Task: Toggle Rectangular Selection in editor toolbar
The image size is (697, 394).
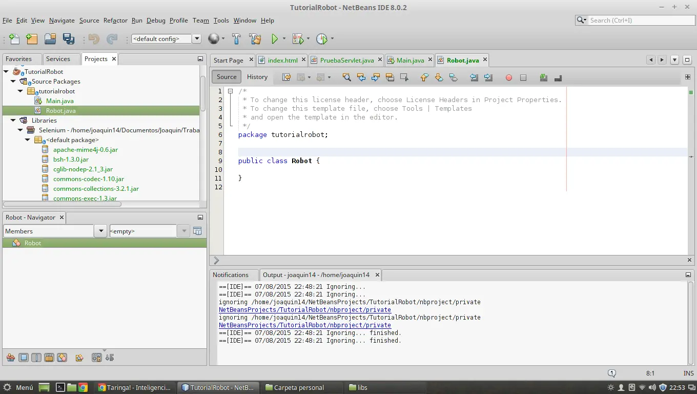Action: (x=404, y=77)
